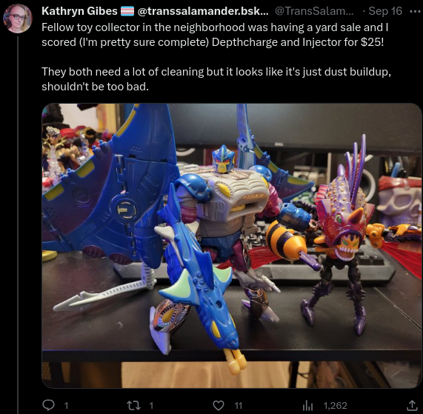This screenshot has width=423, height=414.
Task: Click the second paragraph about cleaning
Action: point(216,79)
